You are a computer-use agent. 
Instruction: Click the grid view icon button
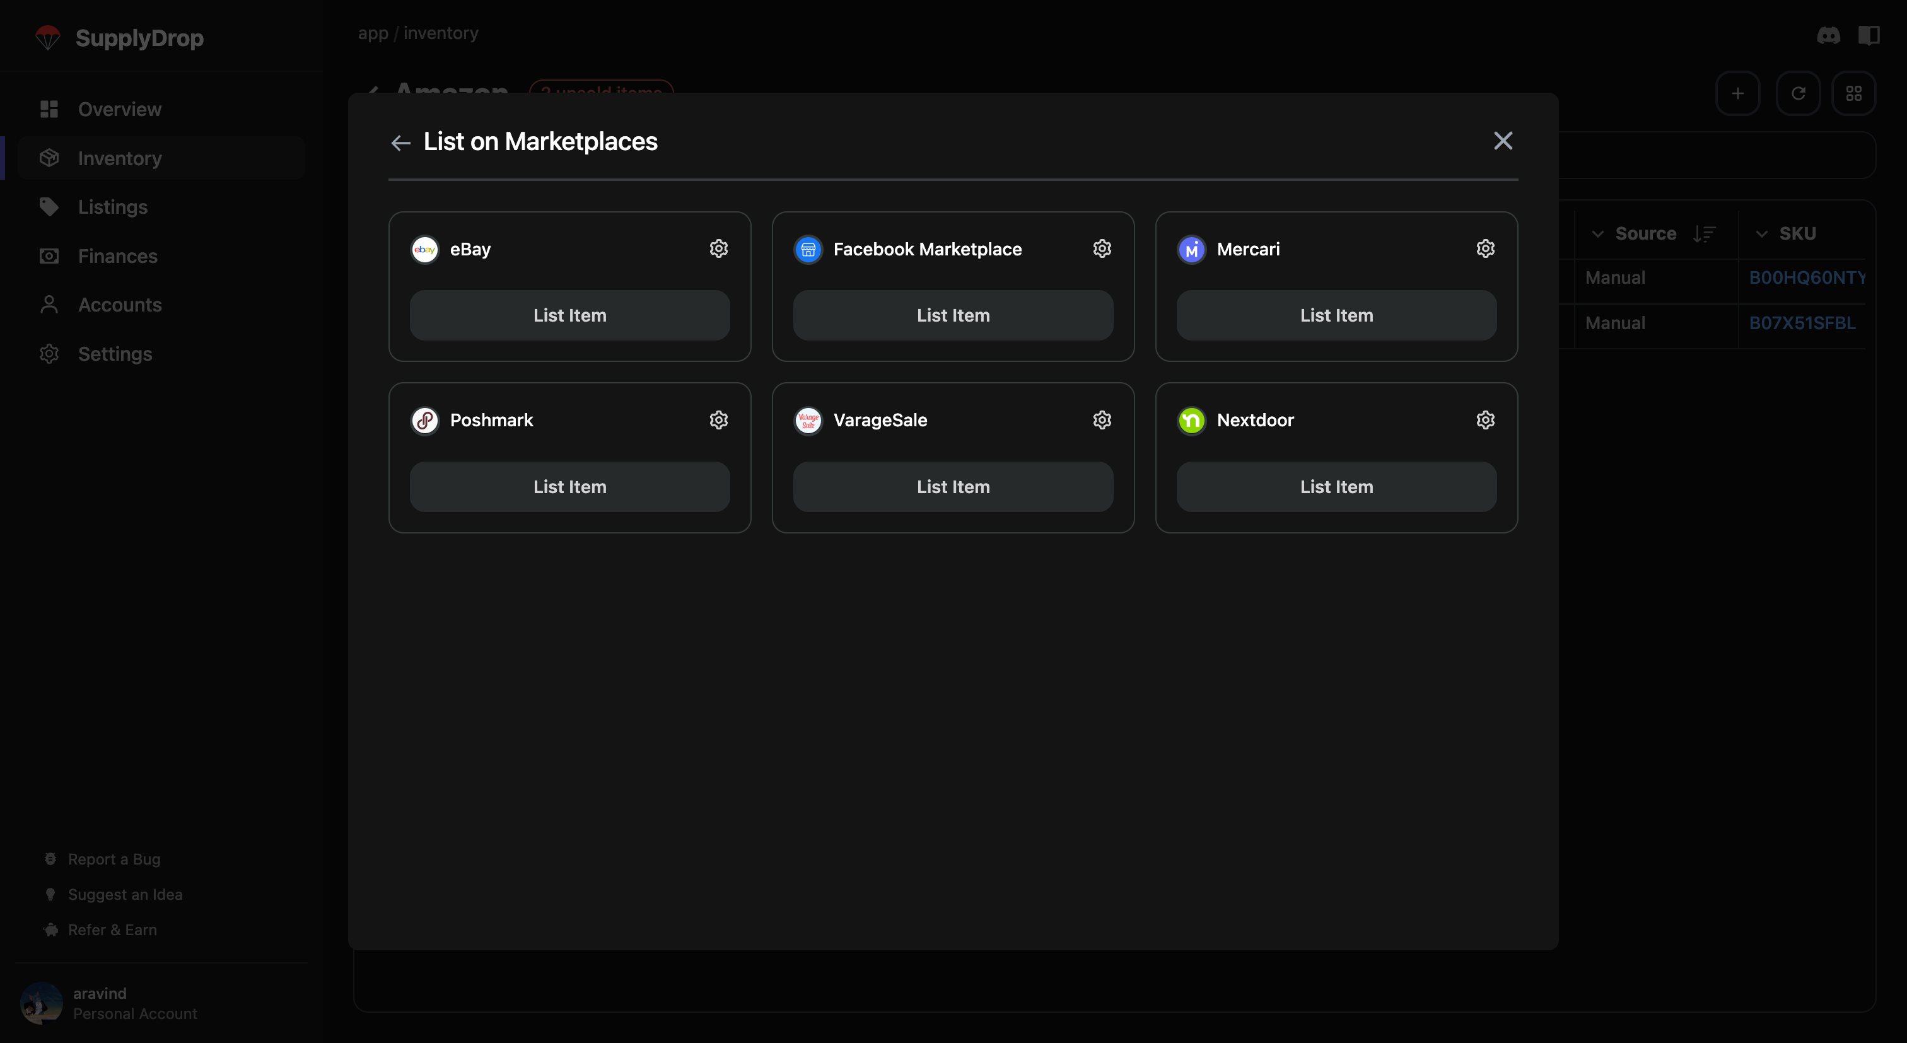(x=1853, y=93)
